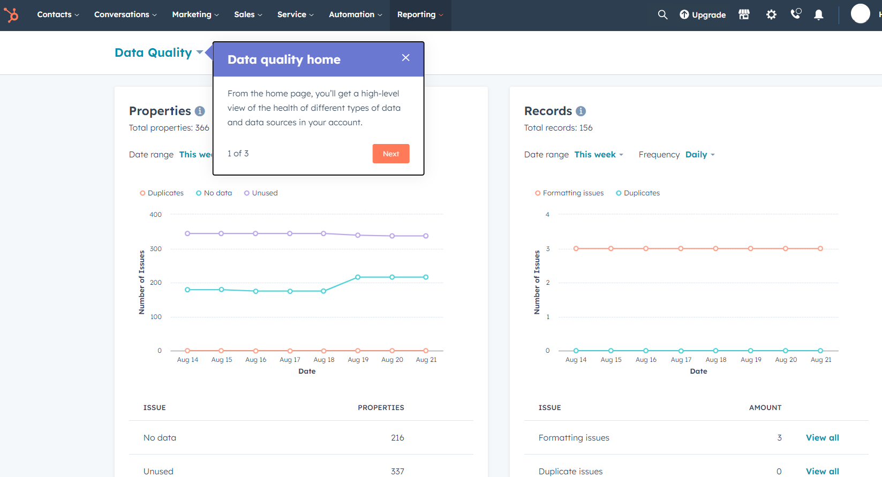Open the Frequency Daily dropdown
882x477 pixels.
(x=700, y=155)
